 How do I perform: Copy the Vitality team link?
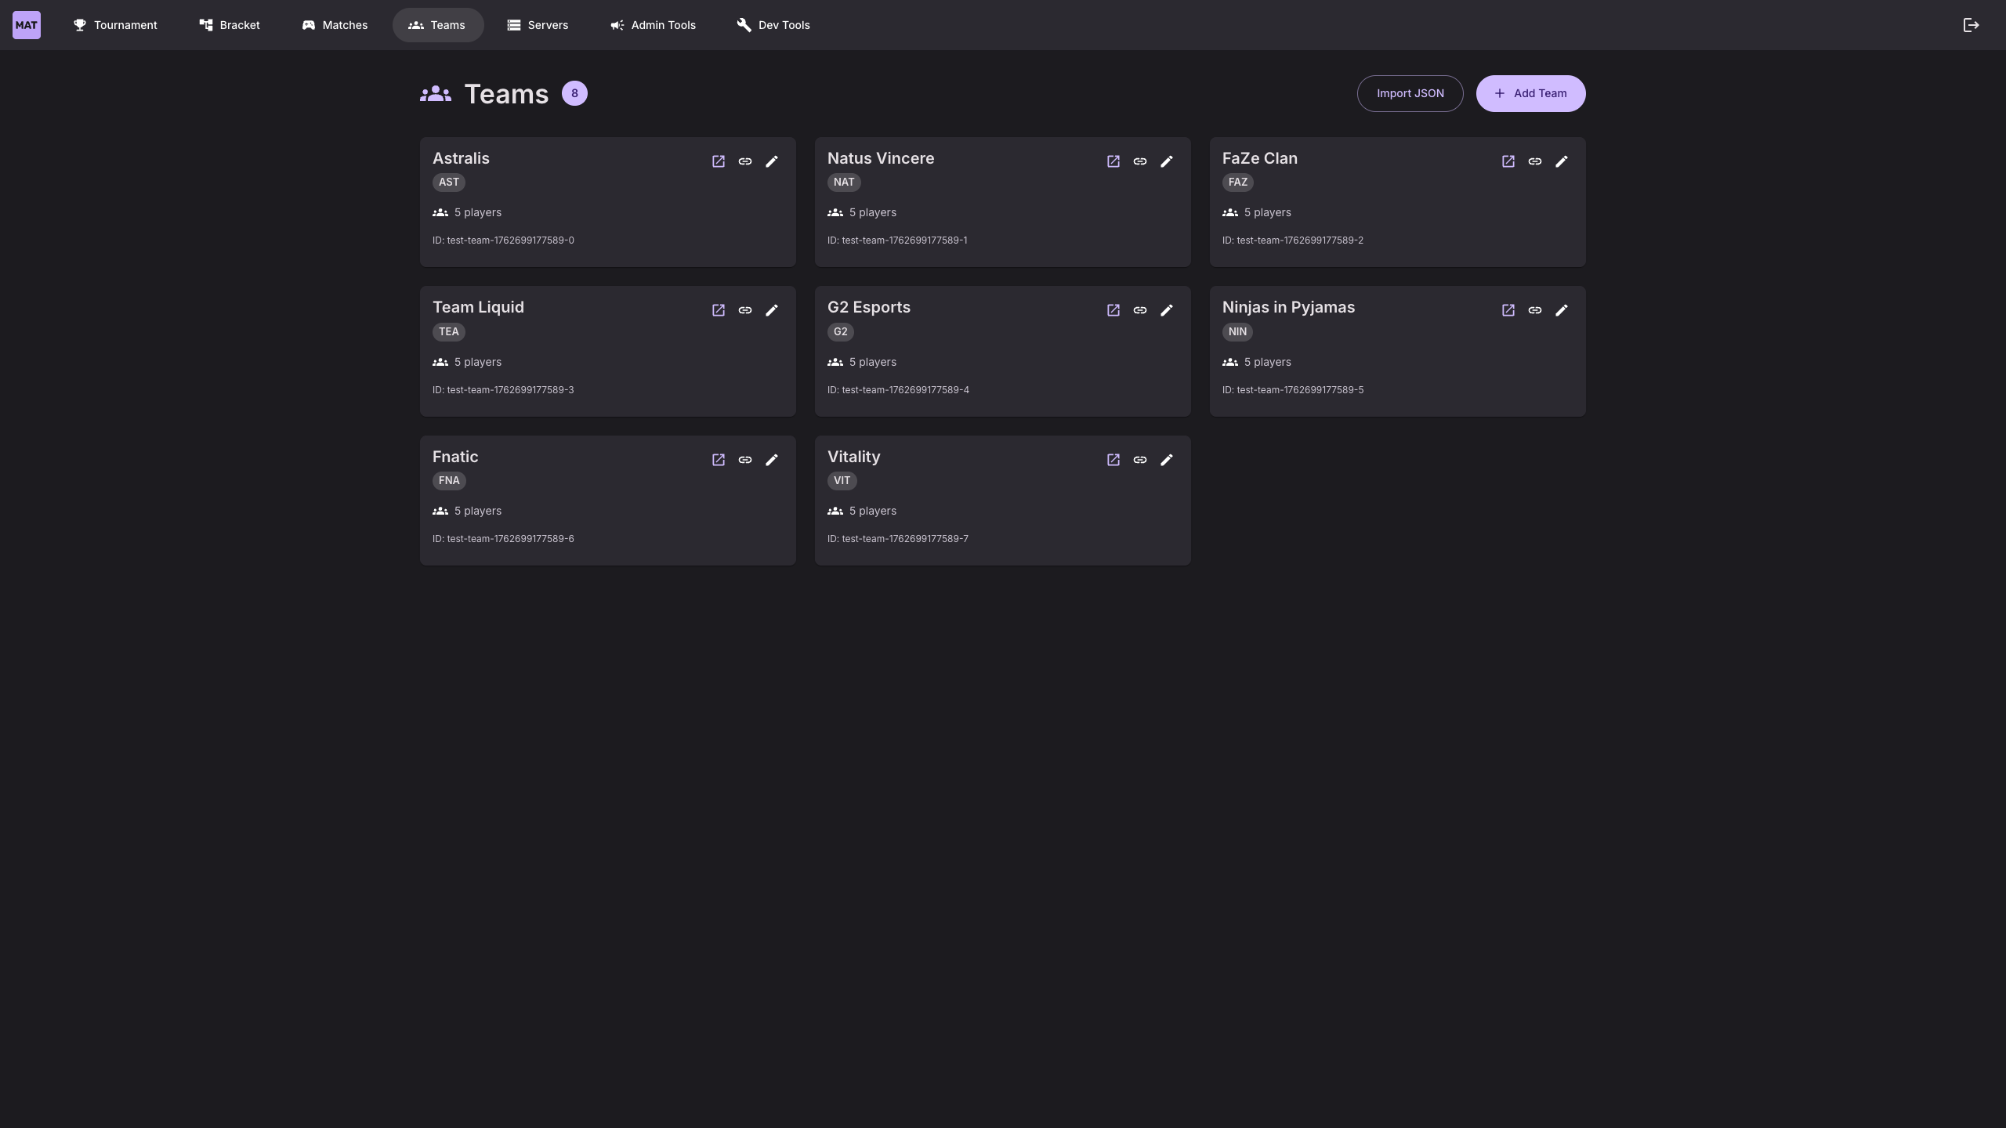coord(1140,460)
